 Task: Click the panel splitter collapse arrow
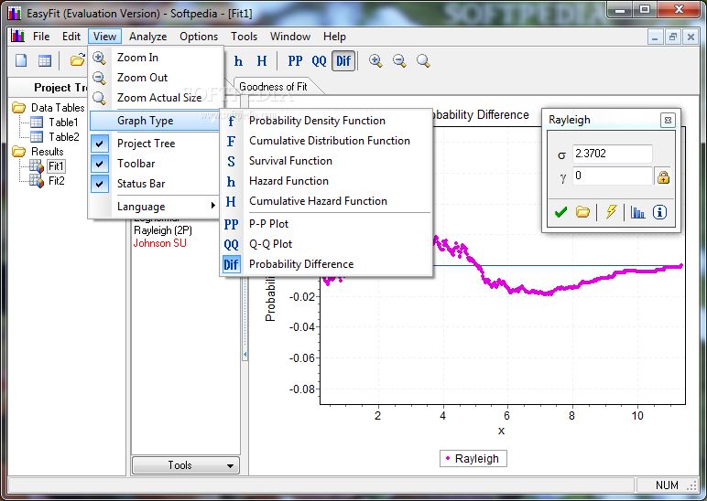(x=245, y=354)
